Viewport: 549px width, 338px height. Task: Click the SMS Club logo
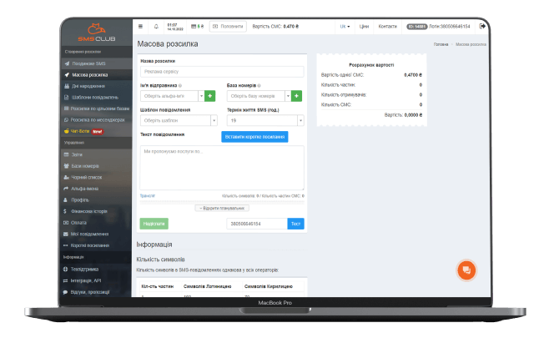click(x=98, y=34)
